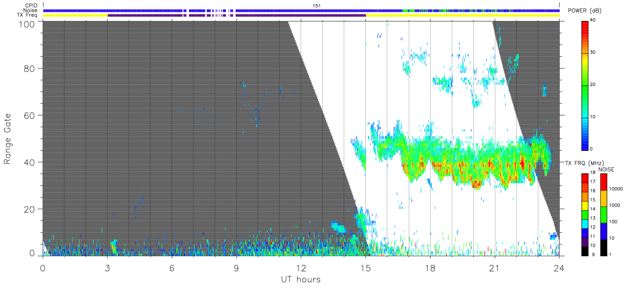Select the 'TX Freq' row label
The image size is (629, 290).
[28, 15]
